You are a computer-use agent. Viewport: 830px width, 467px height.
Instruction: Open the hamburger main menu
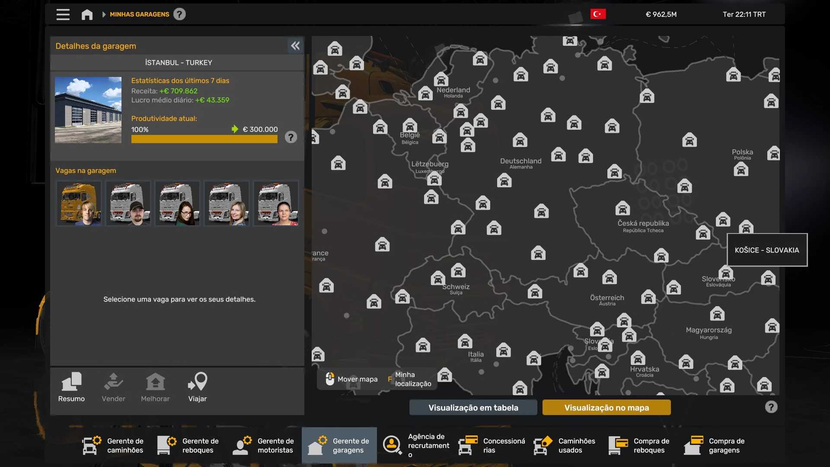click(x=63, y=14)
